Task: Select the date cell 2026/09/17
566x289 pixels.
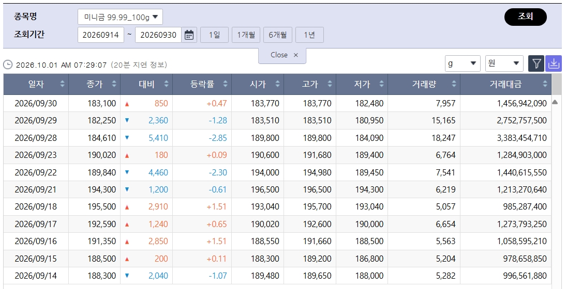Action: click(36, 224)
